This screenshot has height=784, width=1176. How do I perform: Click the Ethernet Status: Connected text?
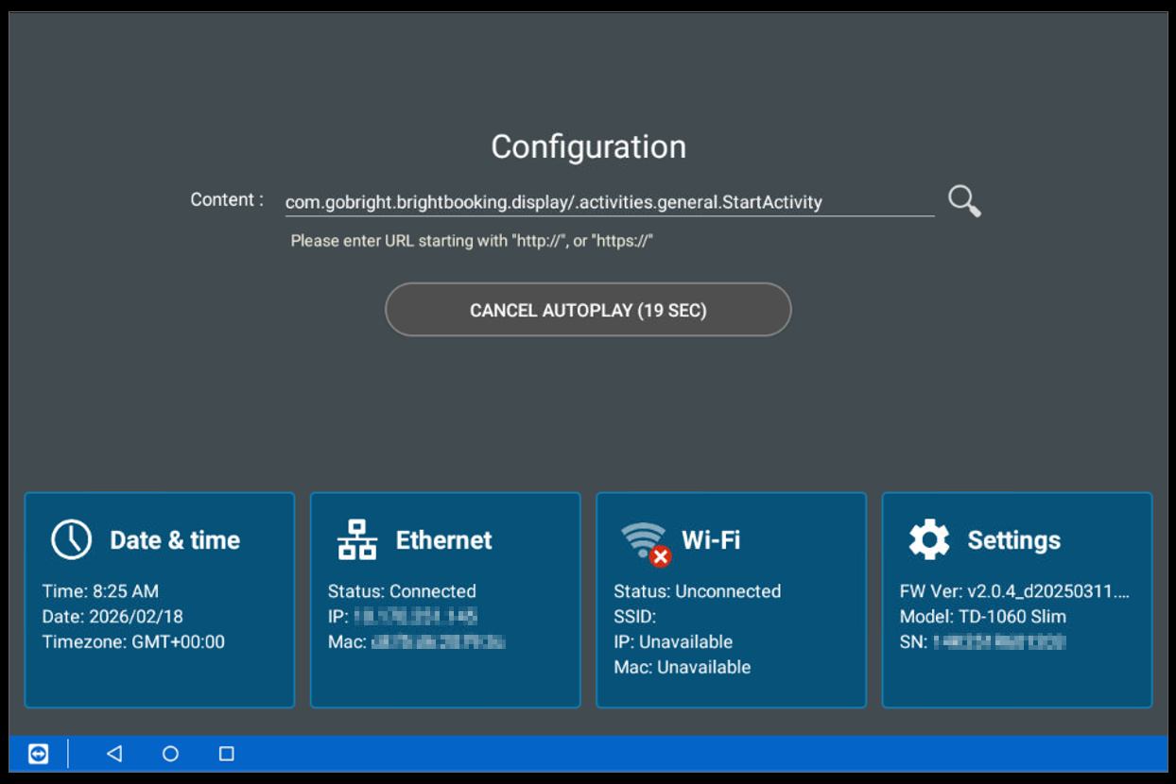[x=402, y=591]
